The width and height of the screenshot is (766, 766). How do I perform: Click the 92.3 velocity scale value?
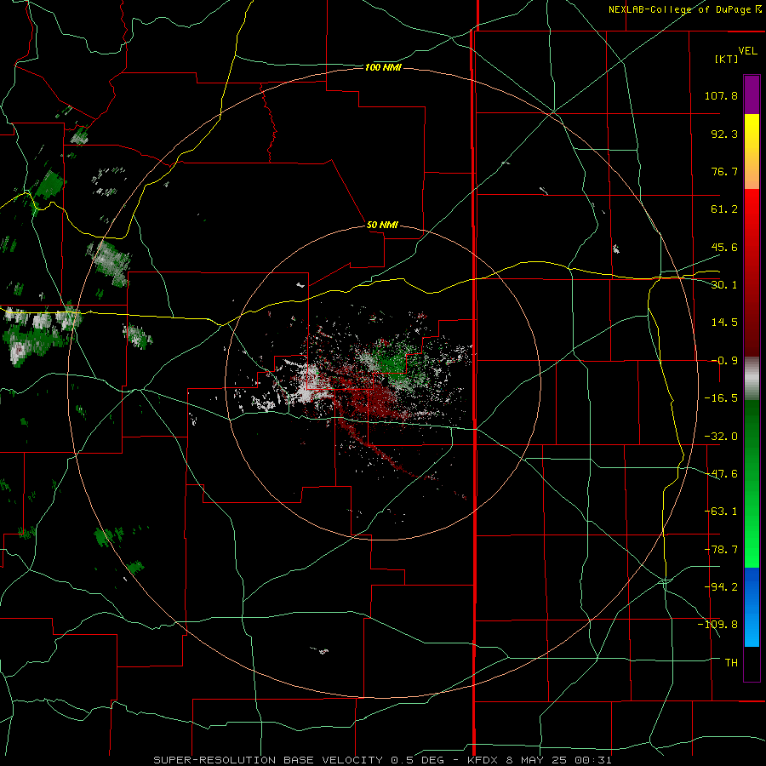click(724, 134)
